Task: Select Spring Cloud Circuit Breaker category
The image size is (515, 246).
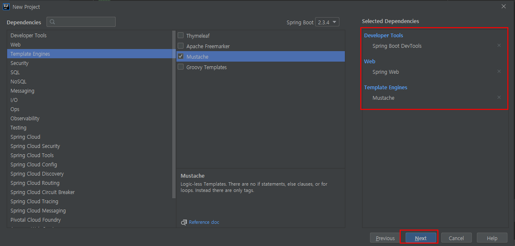Action: pos(90,192)
